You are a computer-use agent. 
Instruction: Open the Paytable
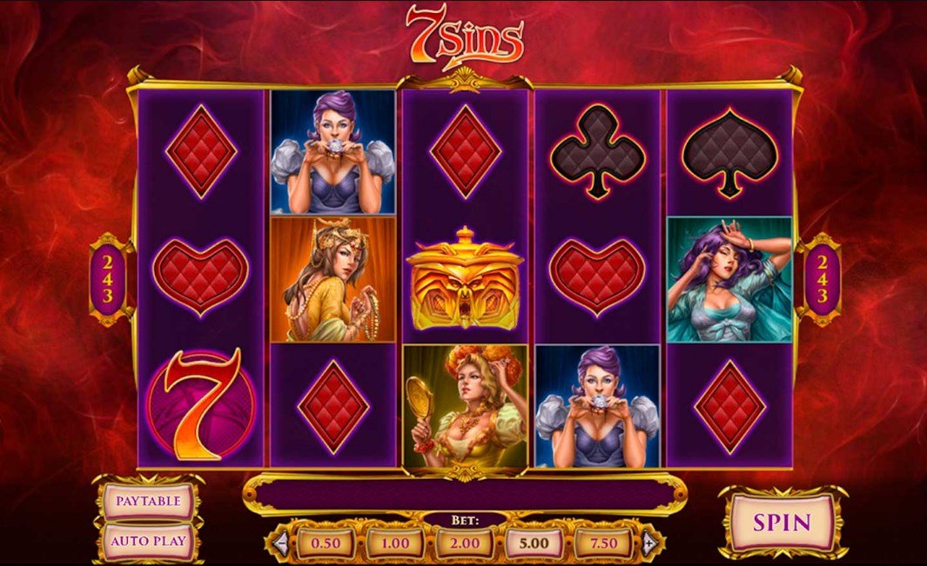click(148, 501)
